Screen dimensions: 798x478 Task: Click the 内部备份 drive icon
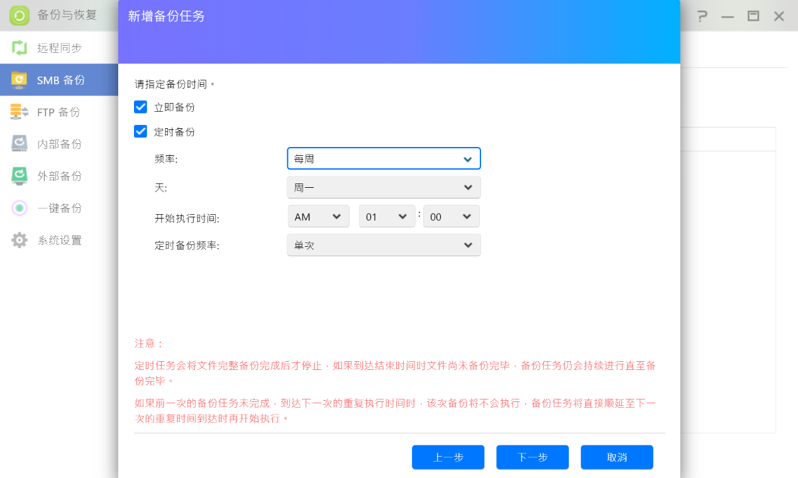[19, 144]
